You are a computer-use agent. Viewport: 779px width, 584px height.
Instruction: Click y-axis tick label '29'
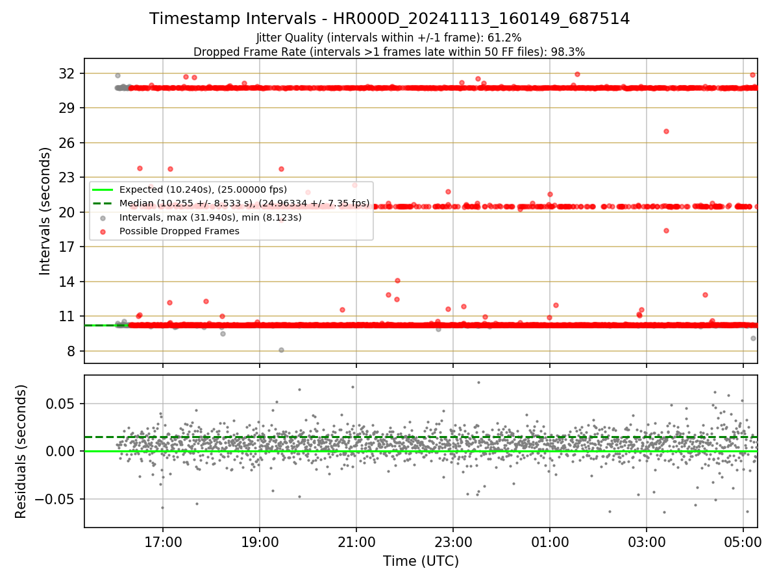point(68,108)
